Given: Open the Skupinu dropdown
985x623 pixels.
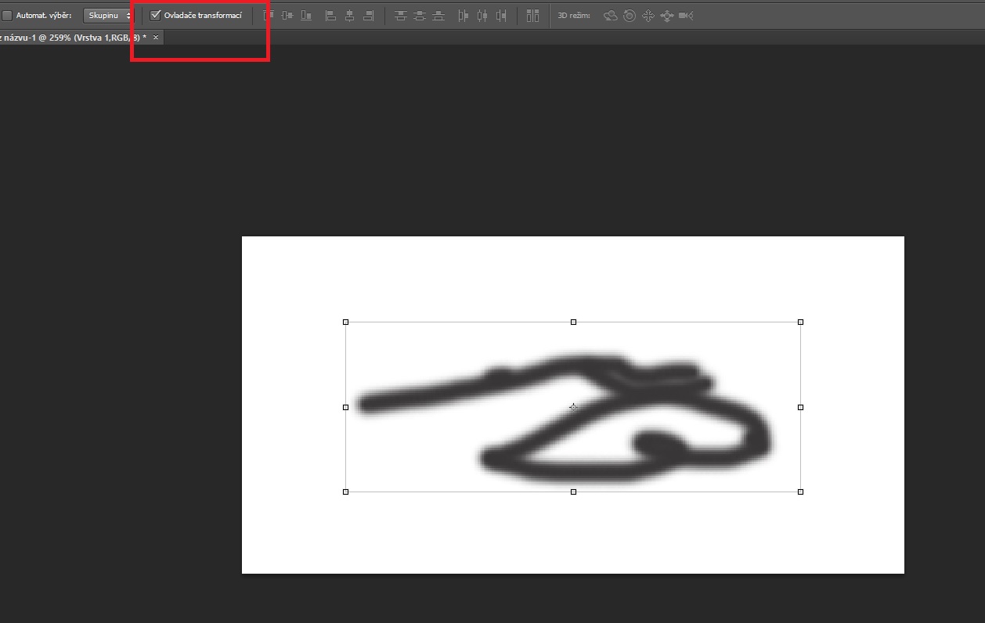Looking at the screenshot, I should [x=108, y=16].
